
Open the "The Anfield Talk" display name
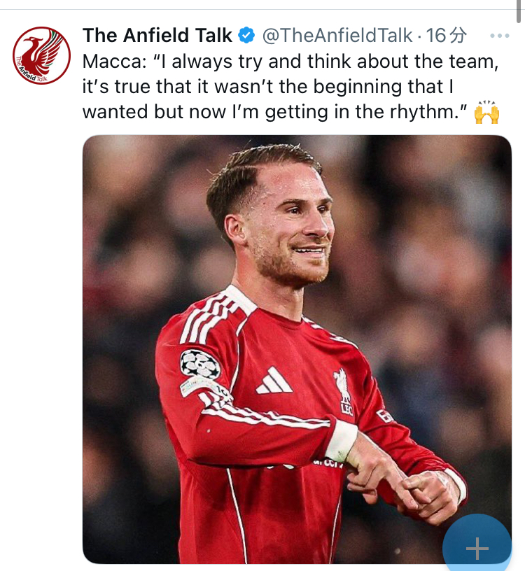click(157, 35)
